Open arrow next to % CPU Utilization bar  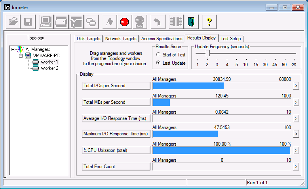point(295,150)
